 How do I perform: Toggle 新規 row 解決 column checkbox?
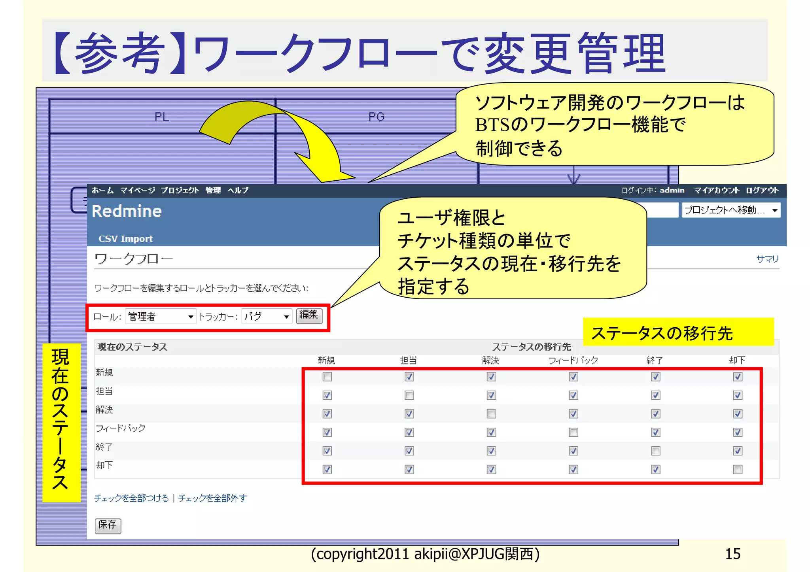(x=491, y=377)
